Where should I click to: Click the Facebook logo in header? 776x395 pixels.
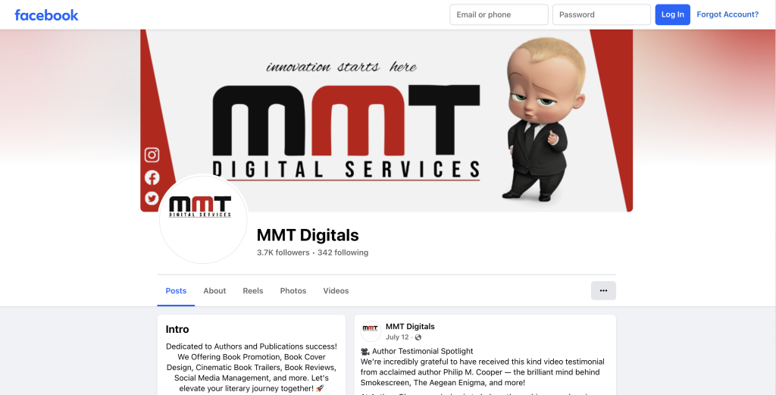(46, 15)
